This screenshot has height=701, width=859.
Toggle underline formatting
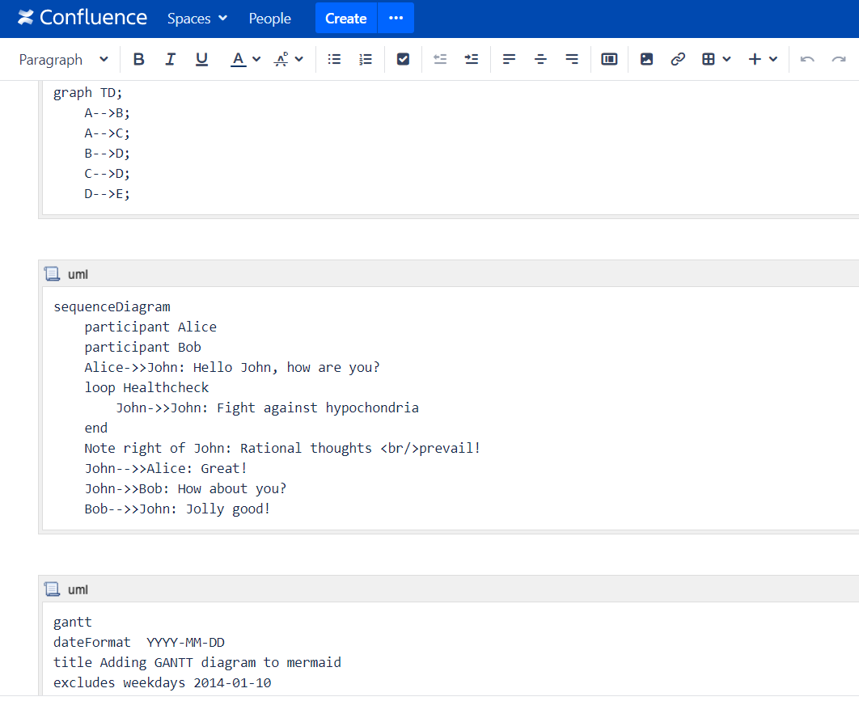point(201,58)
